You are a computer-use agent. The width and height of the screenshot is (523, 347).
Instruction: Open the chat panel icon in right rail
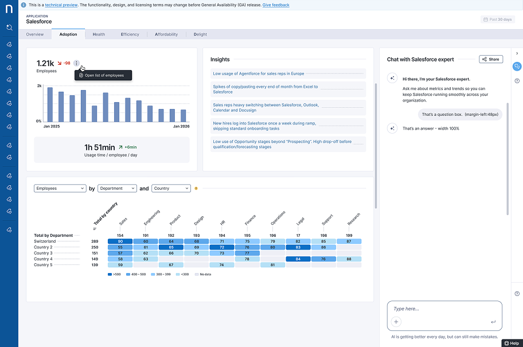[x=517, y=67]
